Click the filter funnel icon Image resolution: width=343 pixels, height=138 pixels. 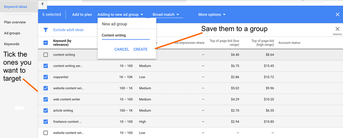46,30
